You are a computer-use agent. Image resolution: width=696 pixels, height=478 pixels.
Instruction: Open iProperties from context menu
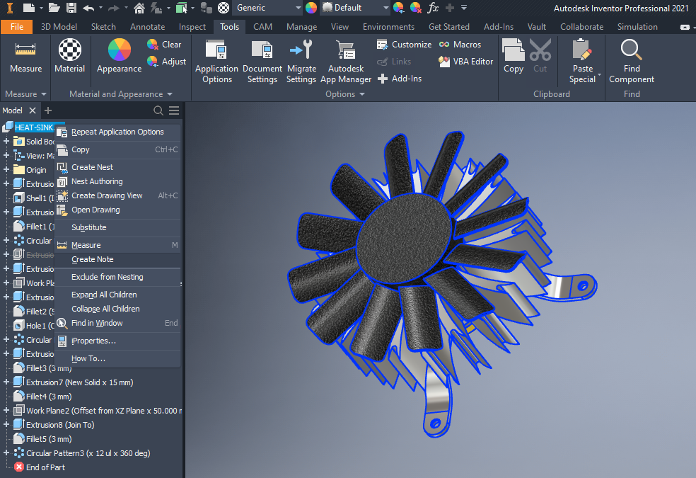(117, 341)
